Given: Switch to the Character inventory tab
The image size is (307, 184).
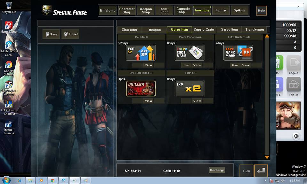Looking at the screenshot, I should pos(130,30).
